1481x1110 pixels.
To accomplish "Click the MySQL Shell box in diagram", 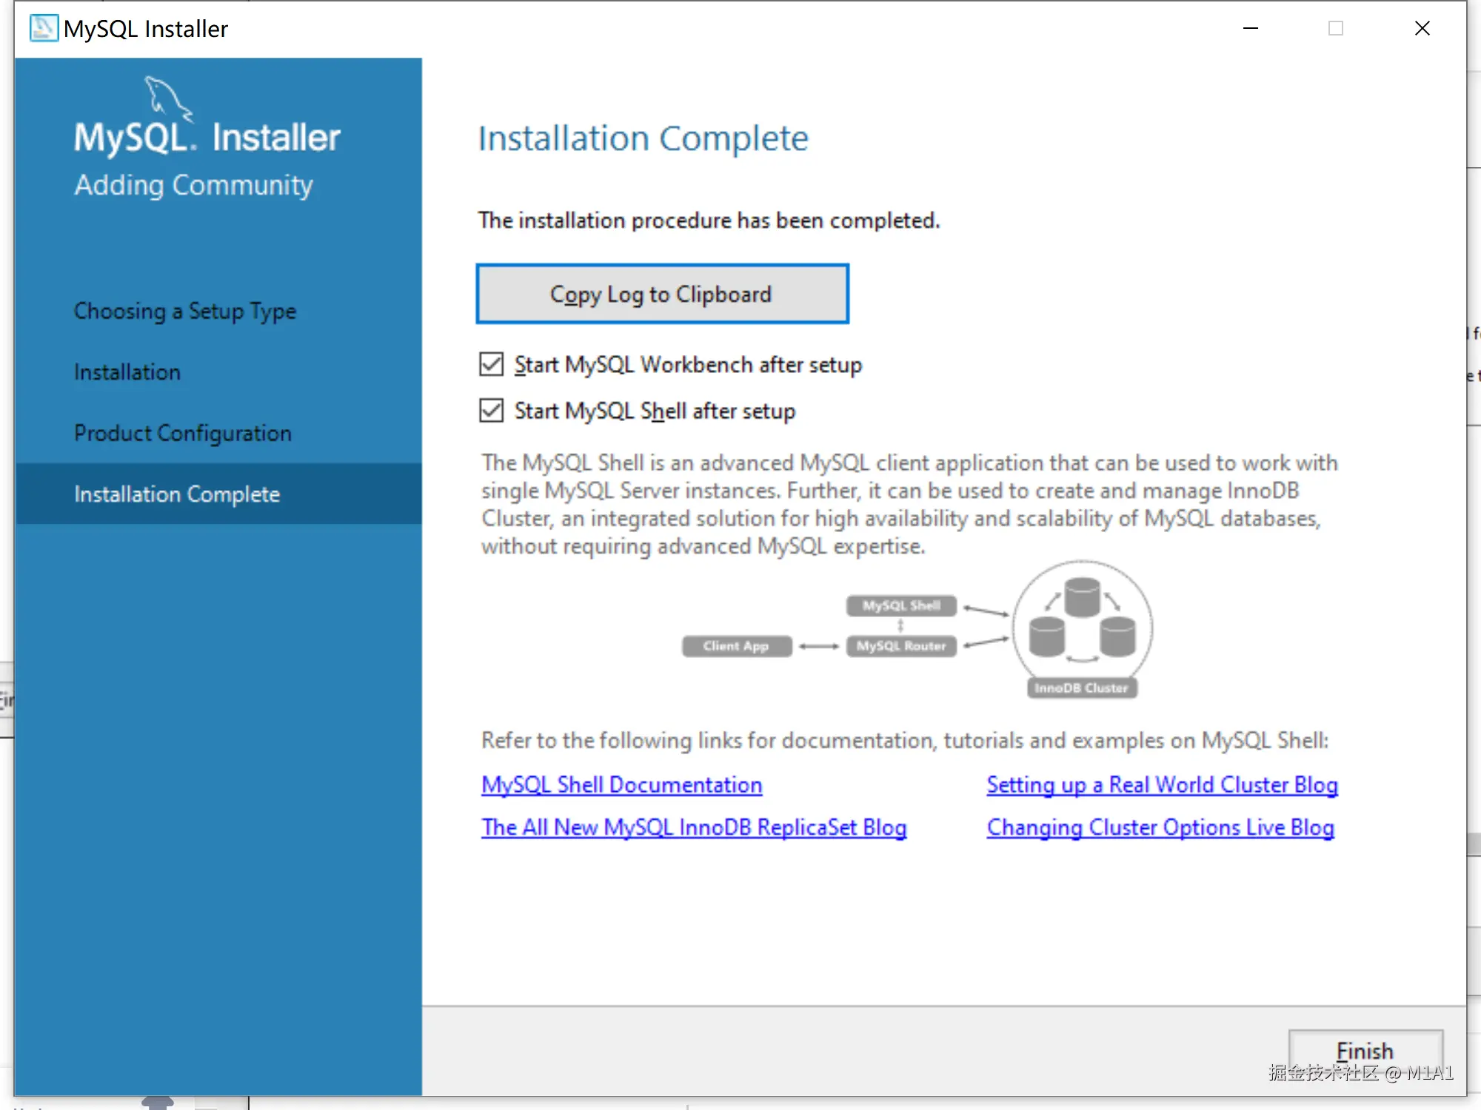I will coord(901,606).
